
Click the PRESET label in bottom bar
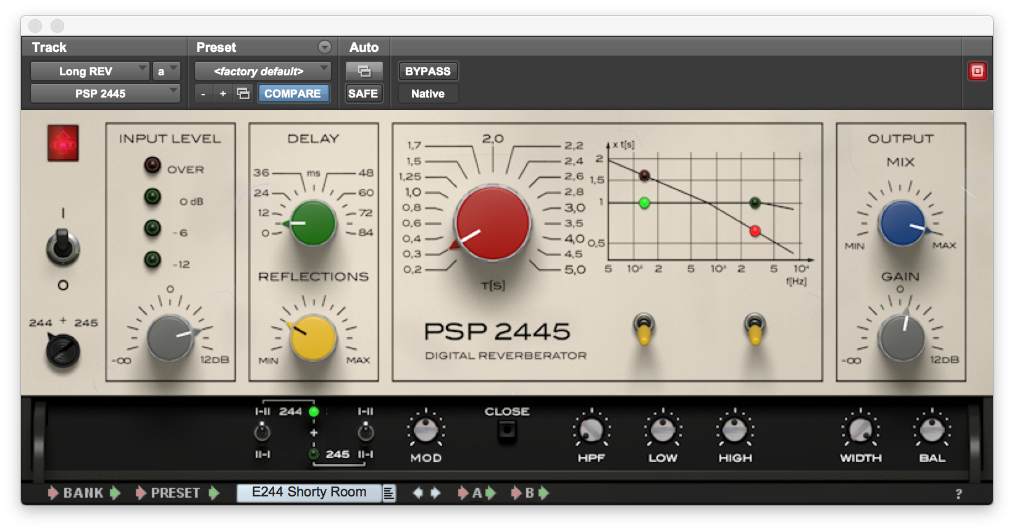pos(175,493)
